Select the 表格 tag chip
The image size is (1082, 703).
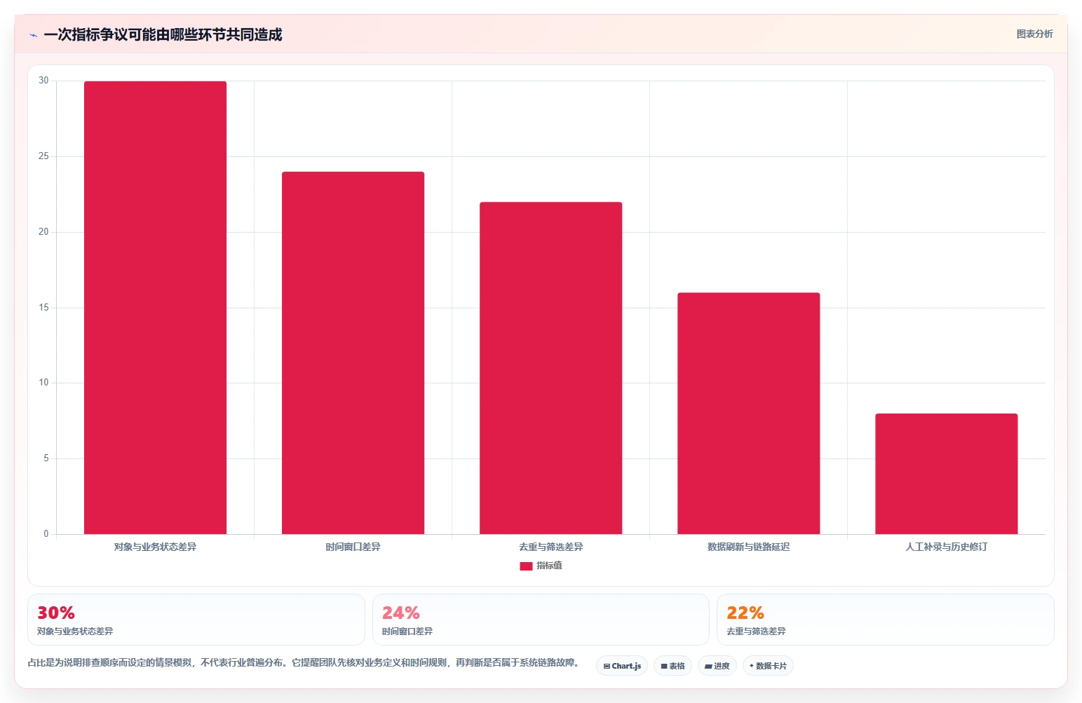tap(672, 666)
